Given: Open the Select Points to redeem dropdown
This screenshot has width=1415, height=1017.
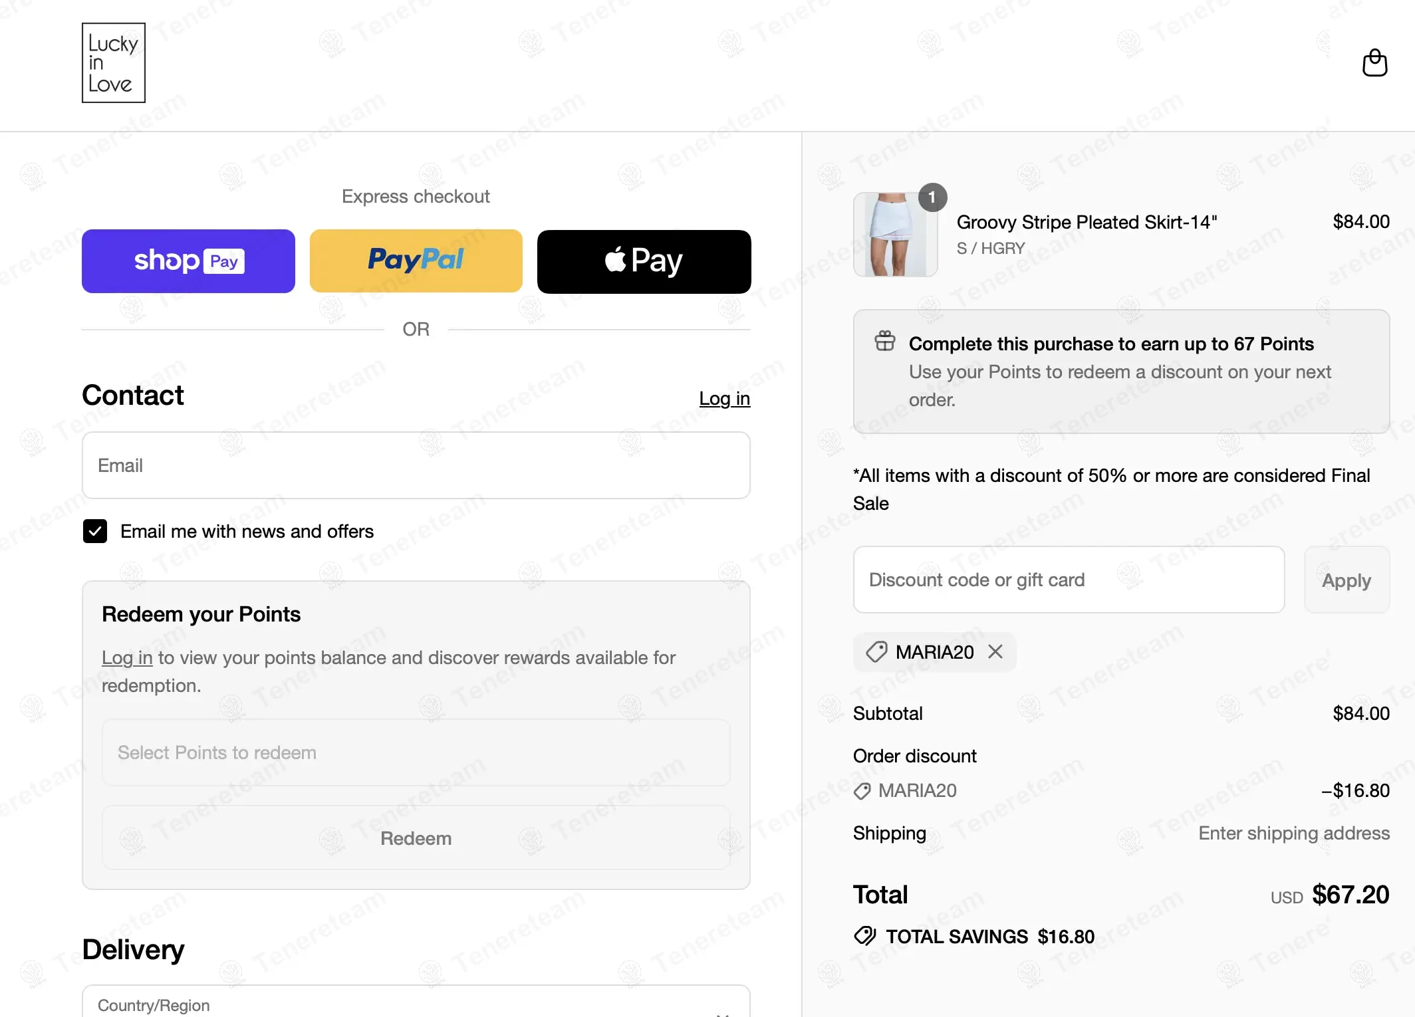Looking at the screenshot, I should pyautogui.click(x=416, y=752).
